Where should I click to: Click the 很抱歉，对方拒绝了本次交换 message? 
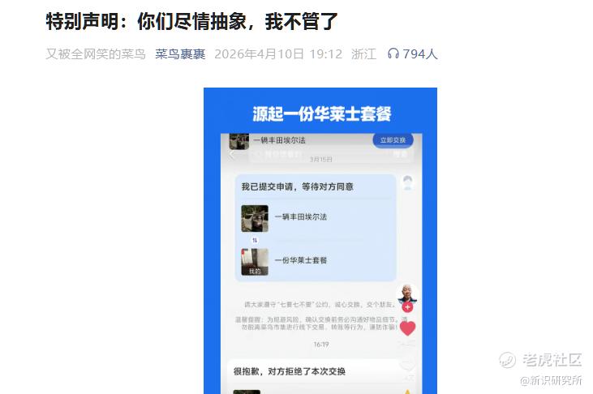point(290,371)
